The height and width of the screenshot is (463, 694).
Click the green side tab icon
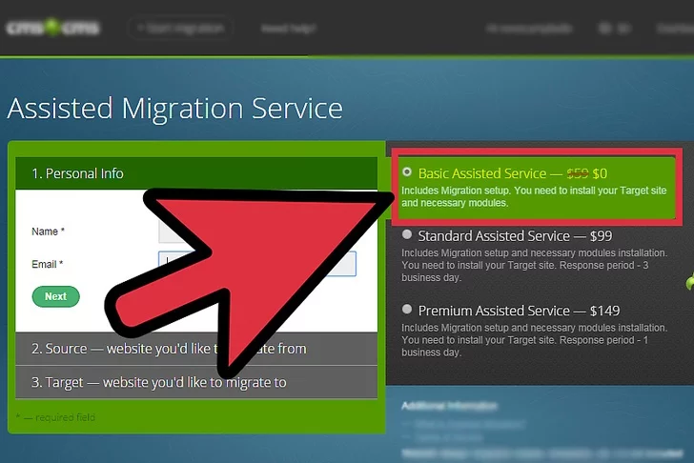coord(688,284)
